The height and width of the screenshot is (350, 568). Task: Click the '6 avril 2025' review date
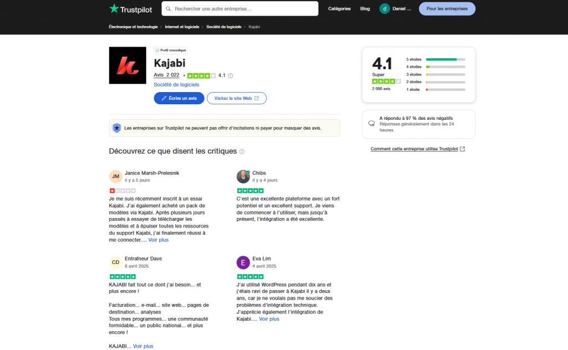coord(136,266)
